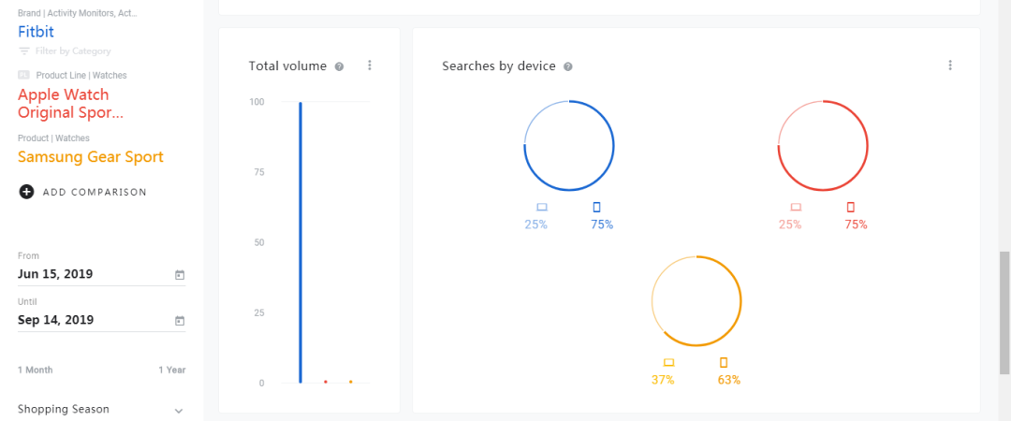
Task: Select the 1 Year range option
Action: point(172,370)
